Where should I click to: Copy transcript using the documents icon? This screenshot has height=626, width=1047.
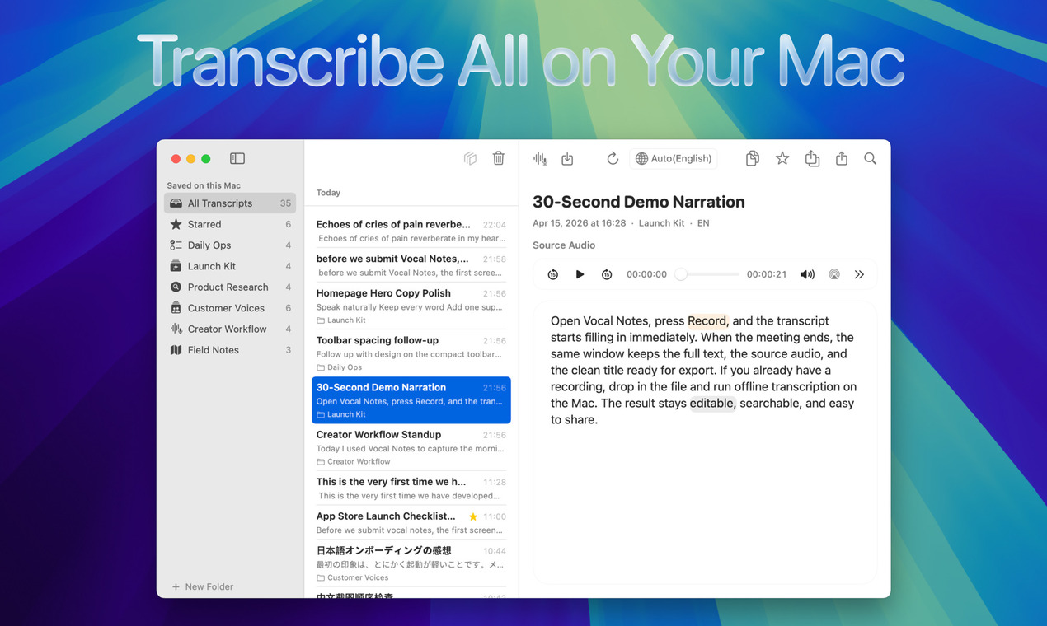753,158
